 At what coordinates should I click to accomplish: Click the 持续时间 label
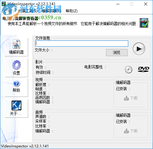pos(45,72)
